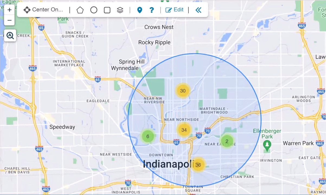Open the cluster marker showing 36
Screen dimensions: 326x195
(198, 165)
